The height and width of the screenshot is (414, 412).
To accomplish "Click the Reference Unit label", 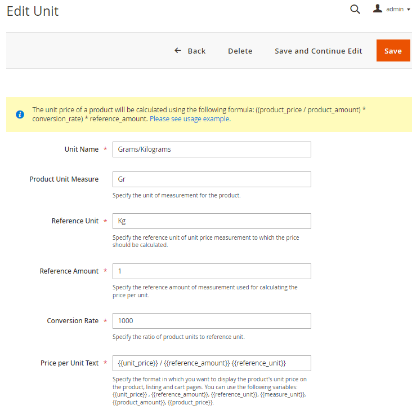I will coord(75,221).
